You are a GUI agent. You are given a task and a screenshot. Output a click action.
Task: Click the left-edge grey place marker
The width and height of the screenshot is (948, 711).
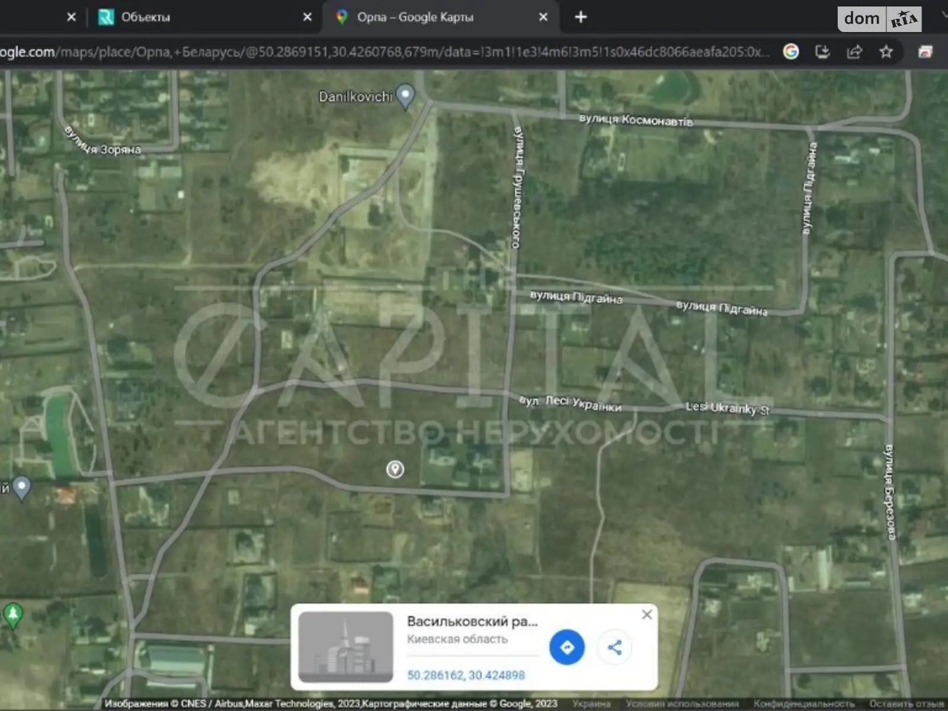(x=21, y=488)
